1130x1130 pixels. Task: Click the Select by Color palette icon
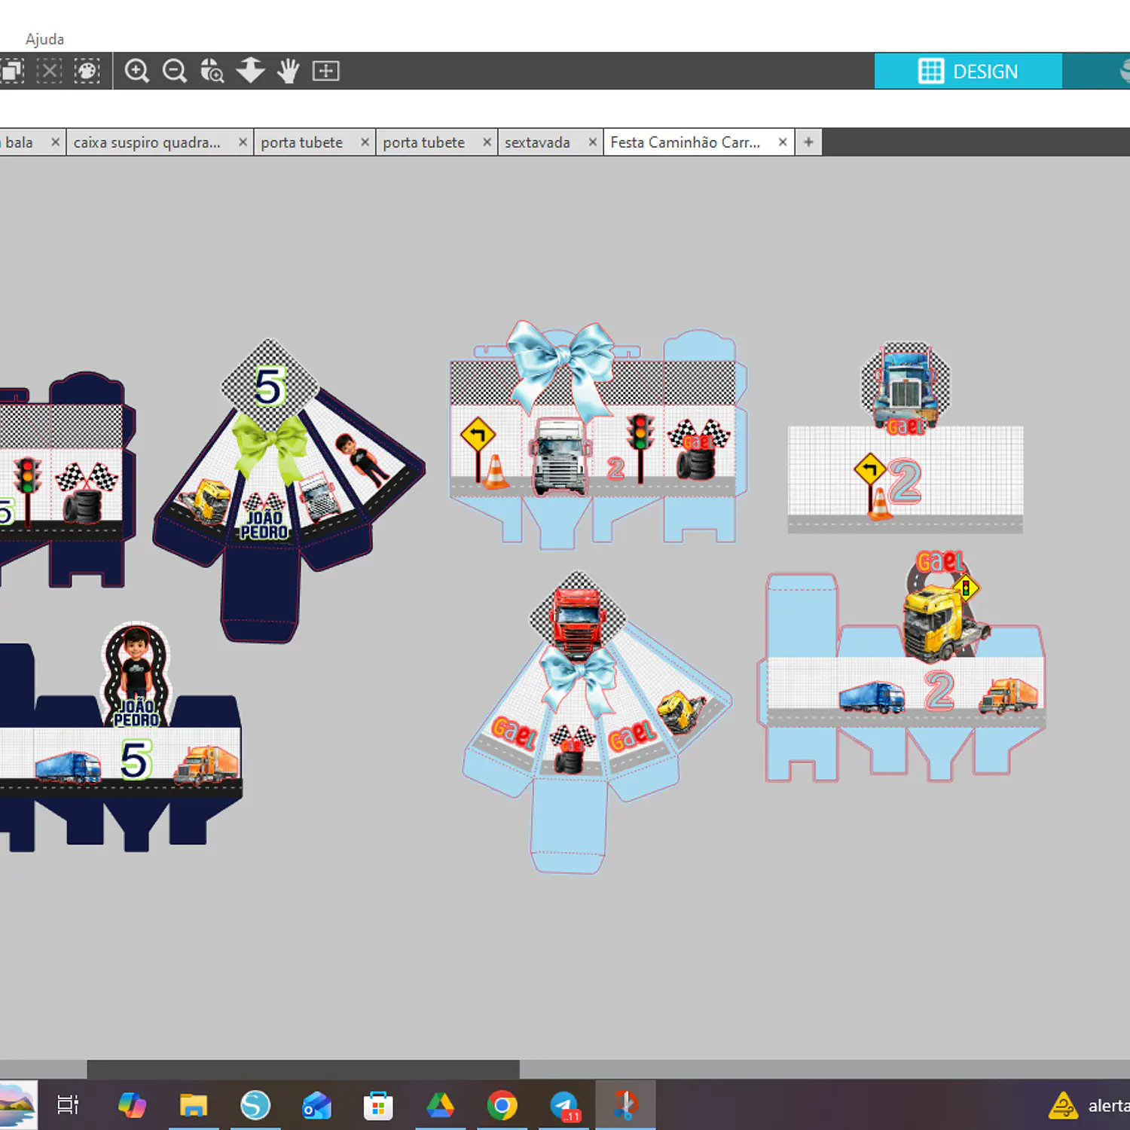(x=87, y=71)
